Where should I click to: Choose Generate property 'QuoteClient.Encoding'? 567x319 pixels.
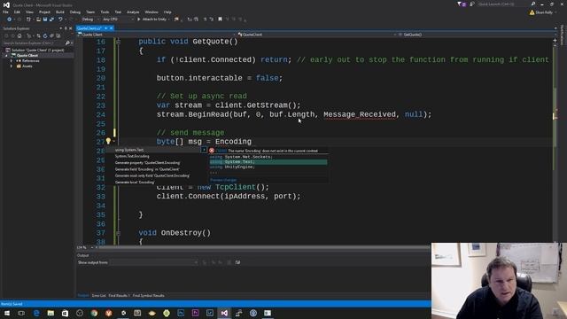tap(147, 163)
